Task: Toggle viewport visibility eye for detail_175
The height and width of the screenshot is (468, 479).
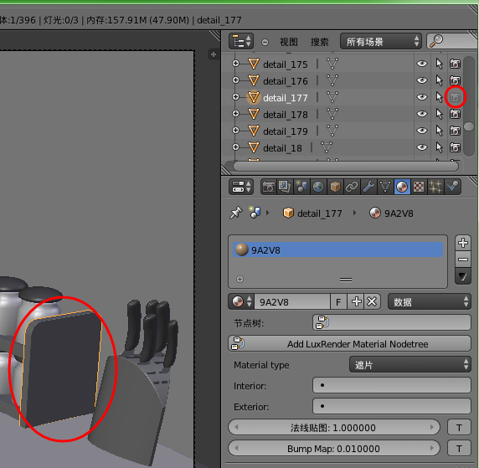Action: point(422,64)
